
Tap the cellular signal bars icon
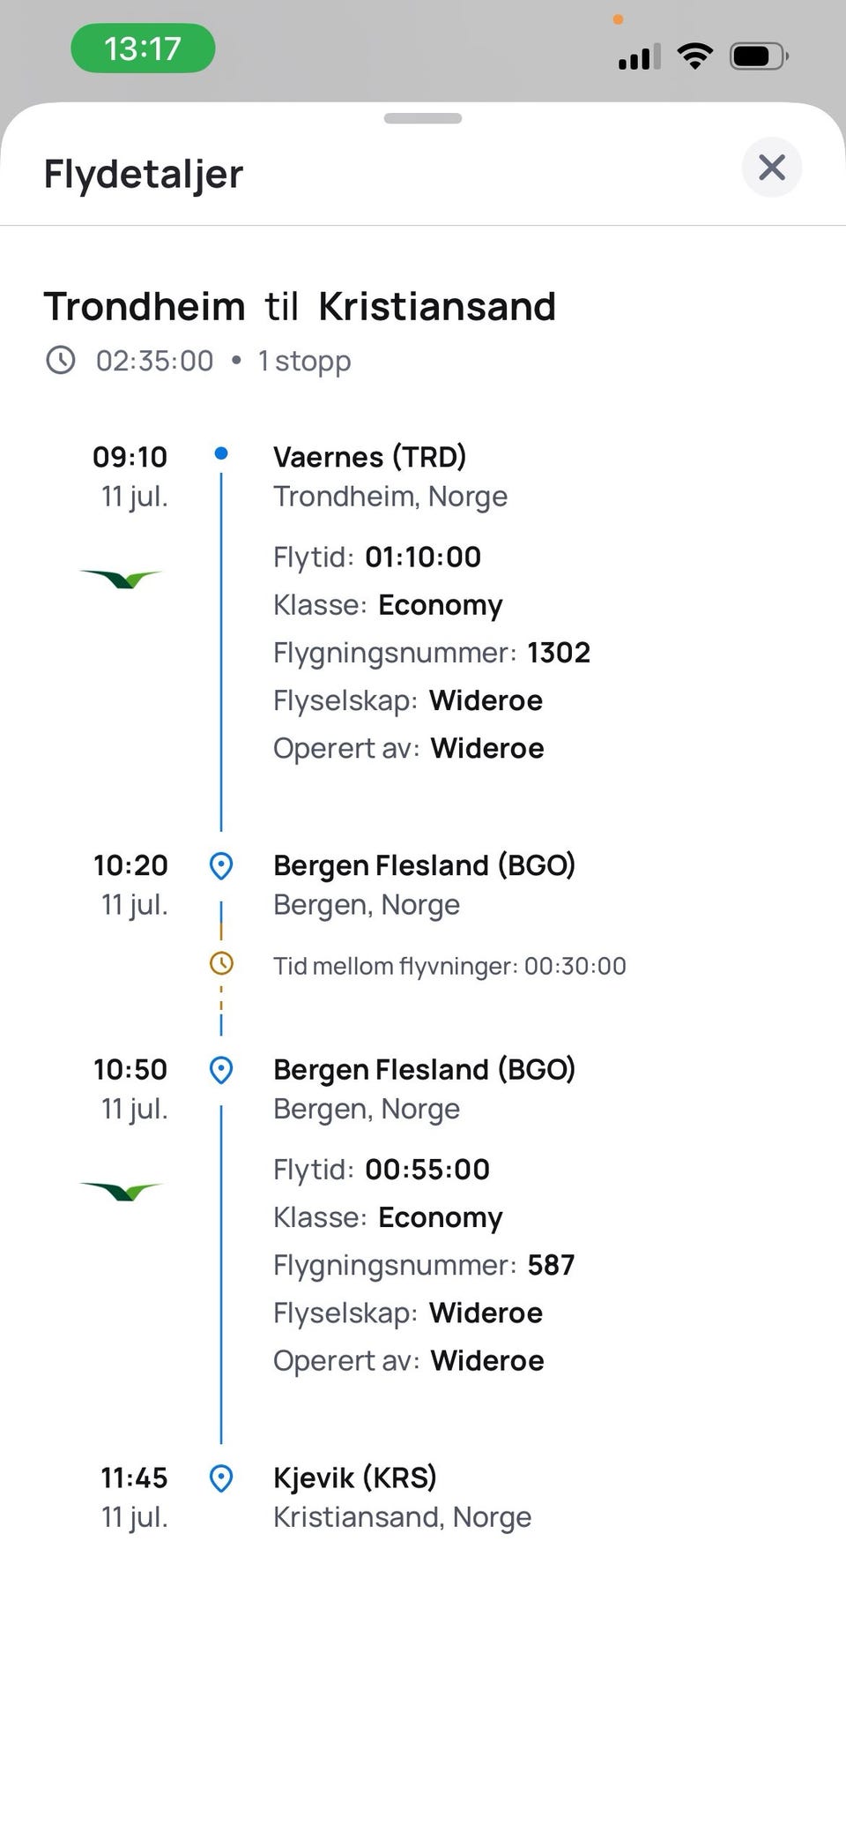[640, 57]
